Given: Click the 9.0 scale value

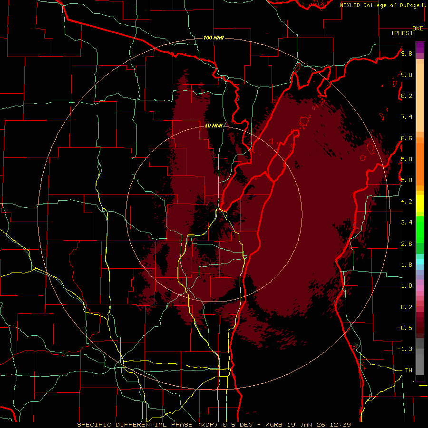Looking at the screenshot, I should [407, 75].
